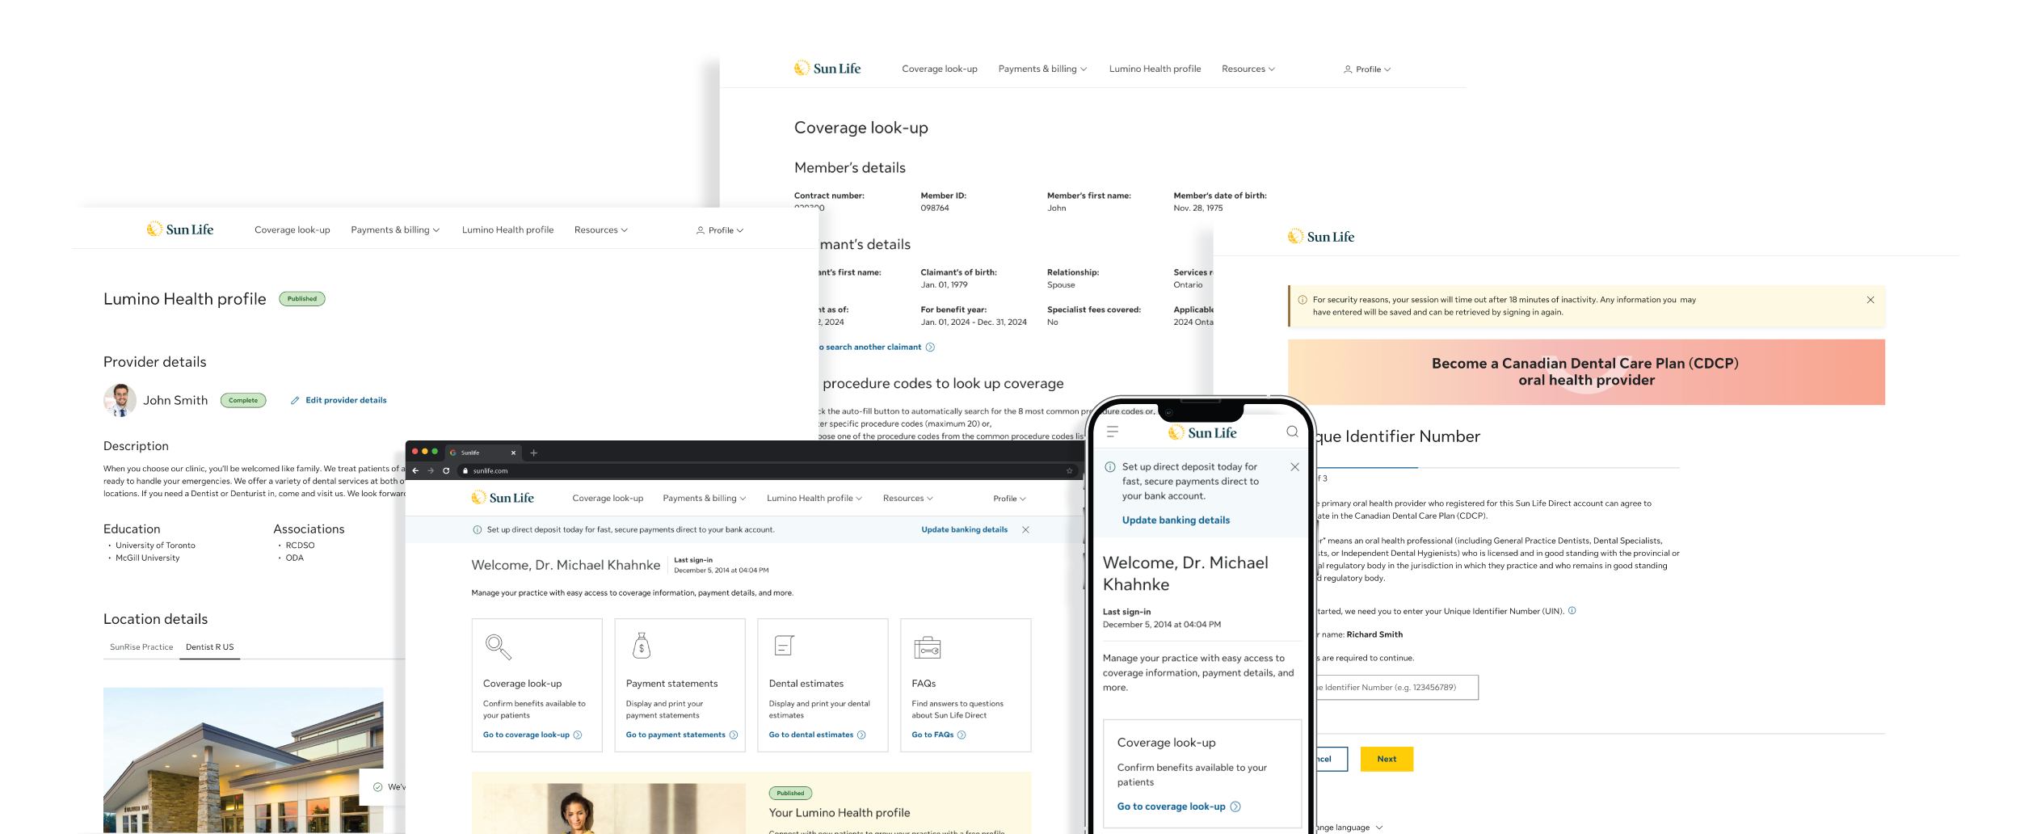Click the FAQs briefcase icon
Screen dimensions: 2020x834
pyautogui.click(x=928, y=647)
